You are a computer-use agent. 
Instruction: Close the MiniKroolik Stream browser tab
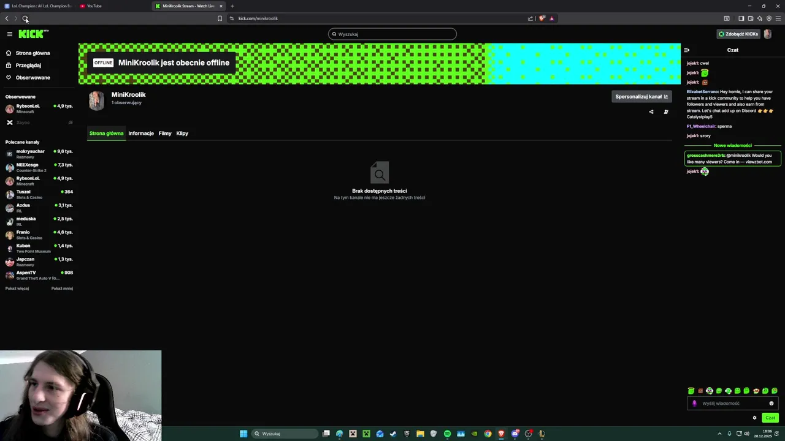click(221, 6)
